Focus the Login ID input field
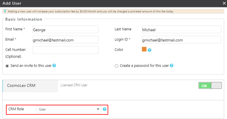227x119 pixels. [x=181, y=40]
